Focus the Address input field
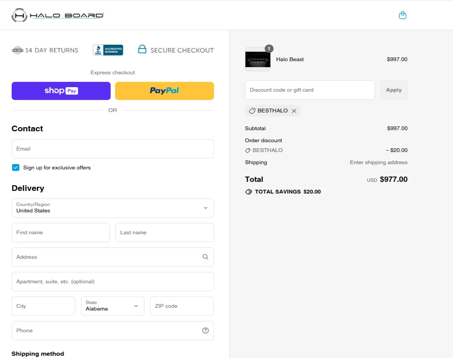Image resolution: width=453 pixels, height=358 pixels. [x=113, y=257]
